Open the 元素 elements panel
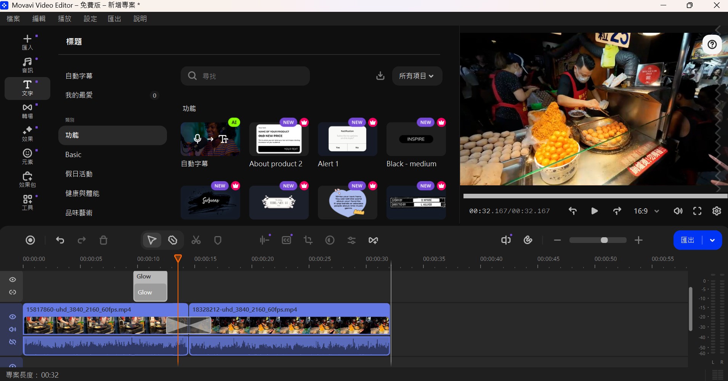Viewport: 728px width, 381px height. (x=27, y=157)
